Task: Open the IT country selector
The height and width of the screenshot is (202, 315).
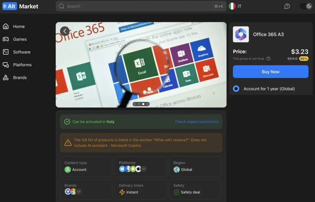Action: tap(235, 6)
